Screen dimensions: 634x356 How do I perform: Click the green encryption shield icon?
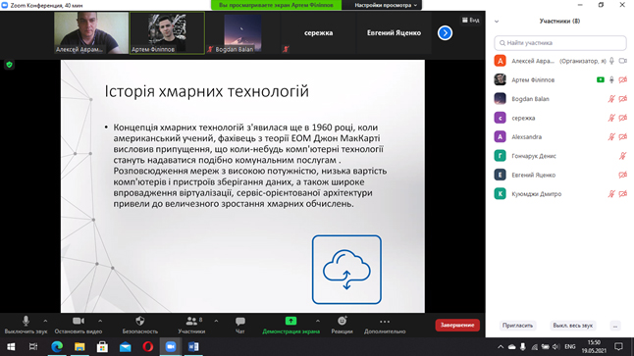click(x=9, y=65)
